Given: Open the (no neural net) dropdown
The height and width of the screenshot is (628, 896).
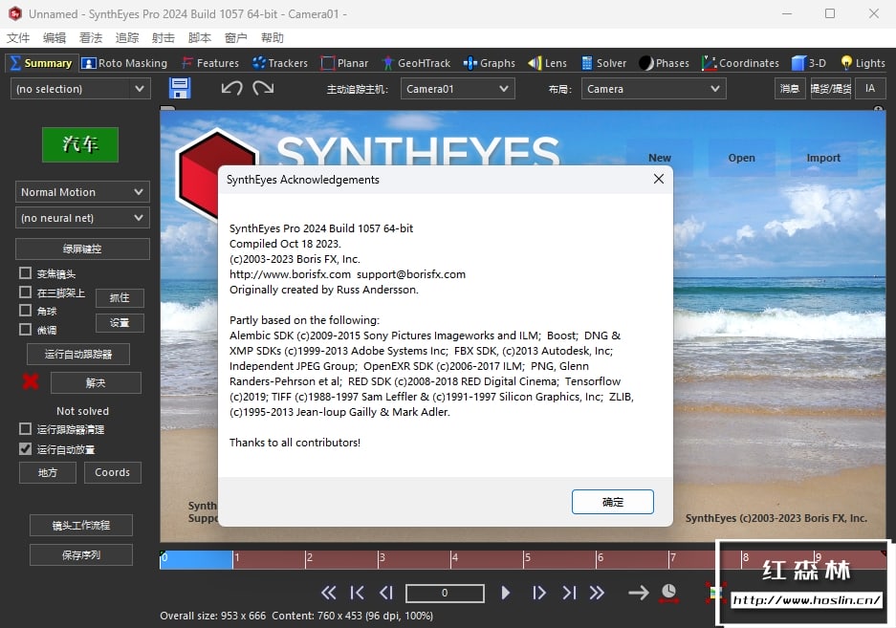Looking at the screenshot, I should [82, 218].
